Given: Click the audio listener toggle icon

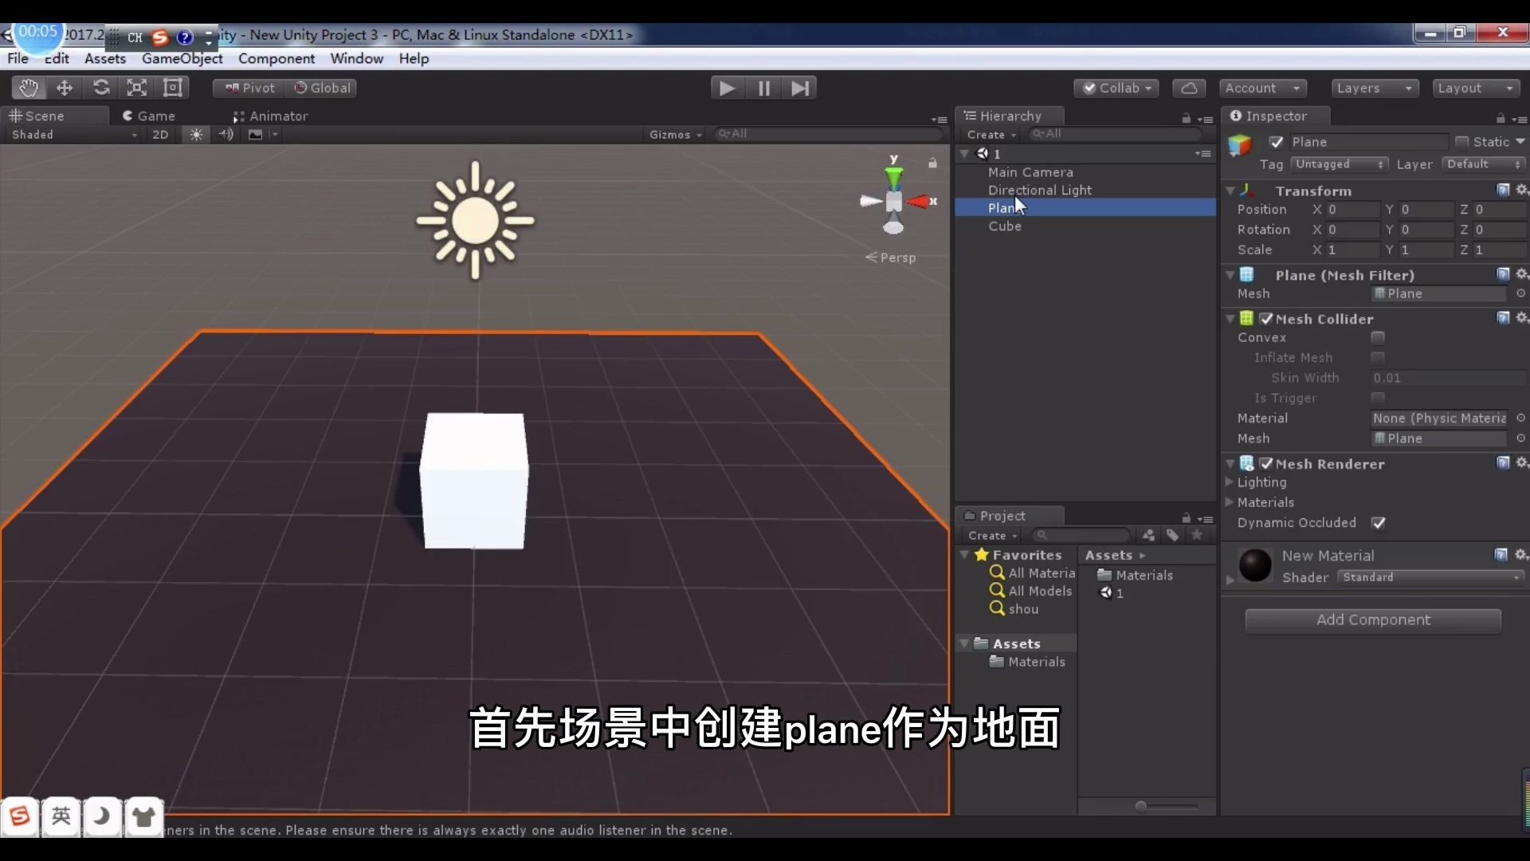Looking at the screenshot, I should pyautogui.click(x=224, y=135).
